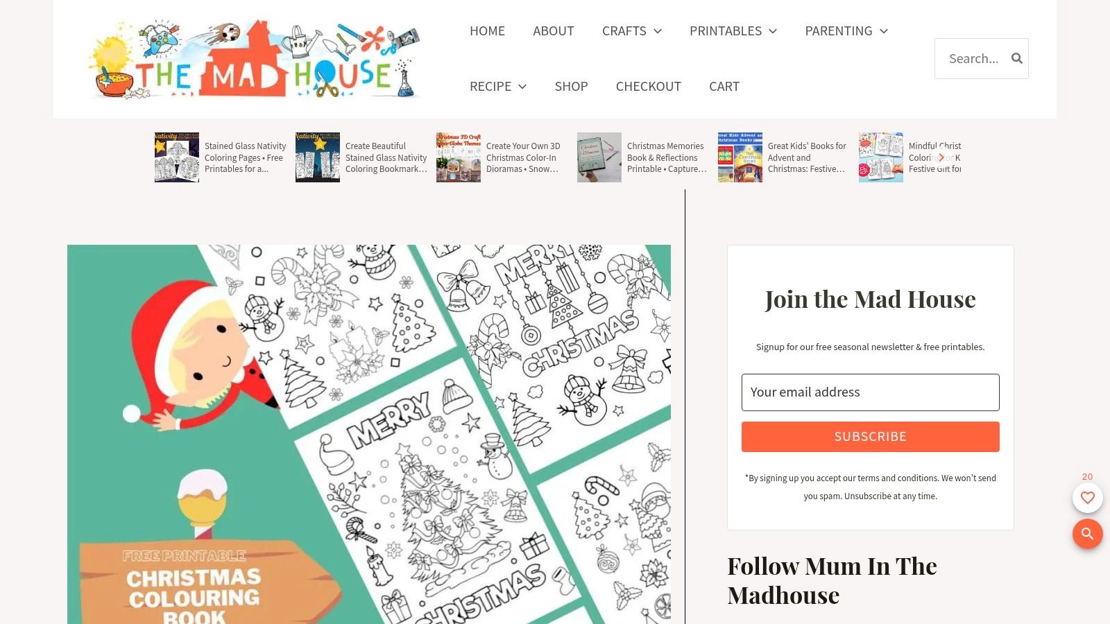1110x624 pixels.
Task: Open the About page
Action: click(554, 31)
